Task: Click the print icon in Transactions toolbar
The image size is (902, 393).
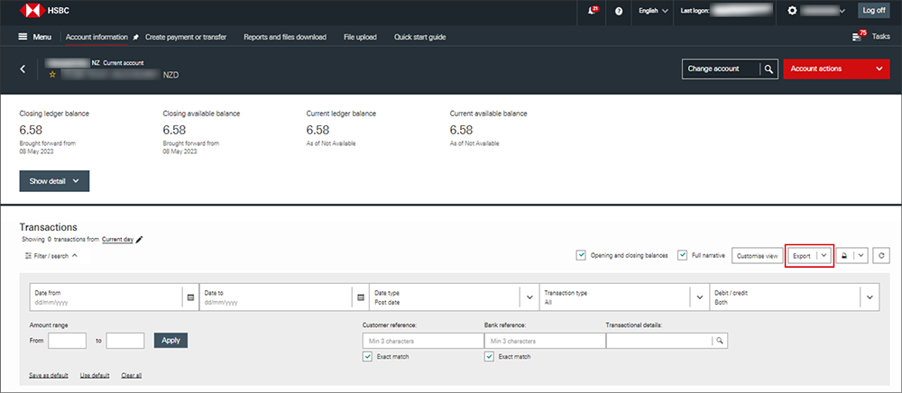Action: pos(844,256)
